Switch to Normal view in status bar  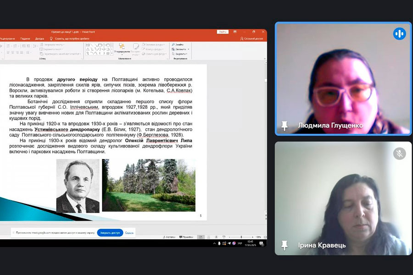(x=201, y=237)
